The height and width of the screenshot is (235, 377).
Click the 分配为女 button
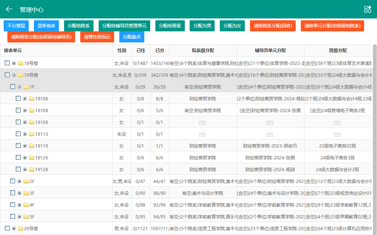click(x=232, y=26)
